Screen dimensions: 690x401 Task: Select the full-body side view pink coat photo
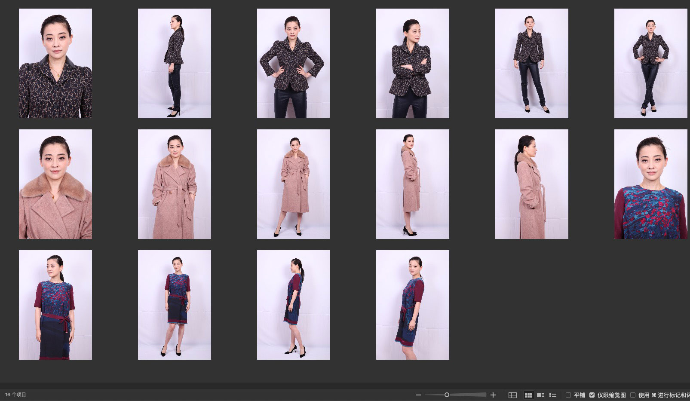[412, 184]
